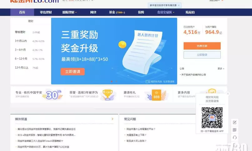
Task: Open the 荣誉·连续3年被评为 card
Action: pos(92,95)
